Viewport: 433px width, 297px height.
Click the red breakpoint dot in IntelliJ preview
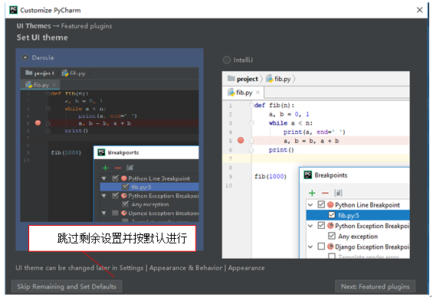pos(241,140)
